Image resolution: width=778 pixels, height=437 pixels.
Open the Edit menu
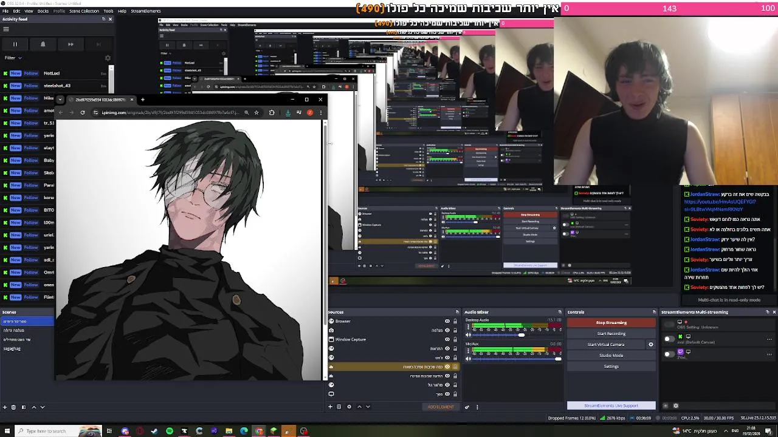click(16, 11)
